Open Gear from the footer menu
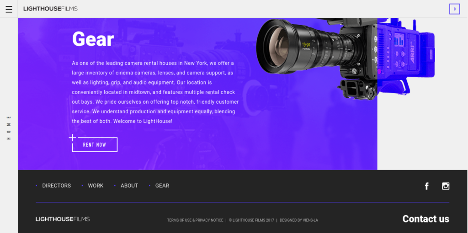The height and width of the screenshot is (233, 468). 162,185
